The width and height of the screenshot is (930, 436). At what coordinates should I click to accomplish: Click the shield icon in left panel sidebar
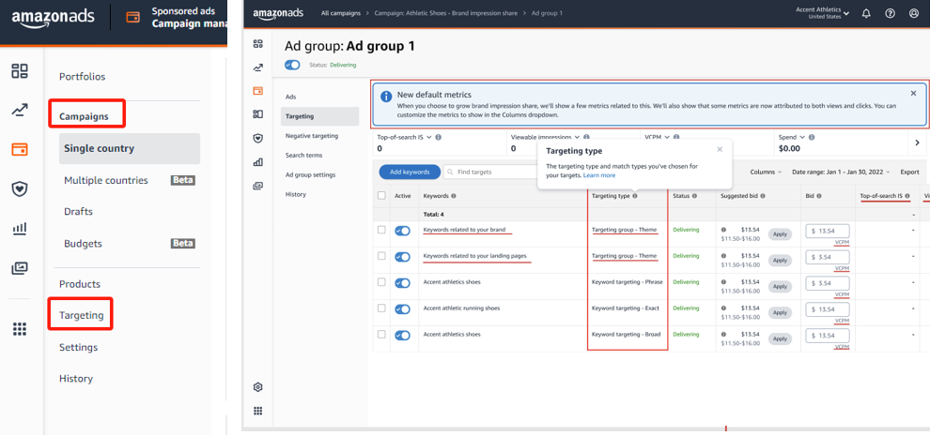pyautogui.click(x=20, y=188)
